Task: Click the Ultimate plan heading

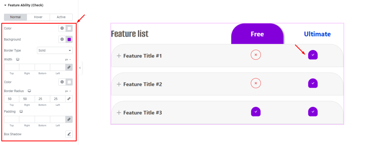Action: click(x=317, y=34)
